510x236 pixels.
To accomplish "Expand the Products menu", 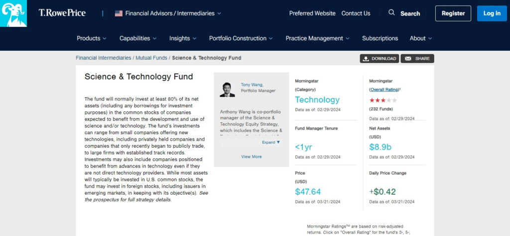I will [x=92, y=38].
